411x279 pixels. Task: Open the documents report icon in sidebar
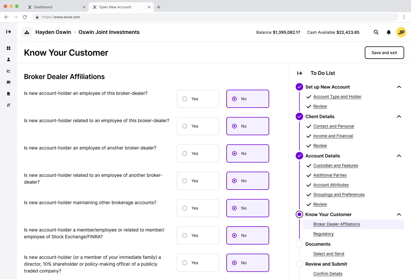point(9,94)
